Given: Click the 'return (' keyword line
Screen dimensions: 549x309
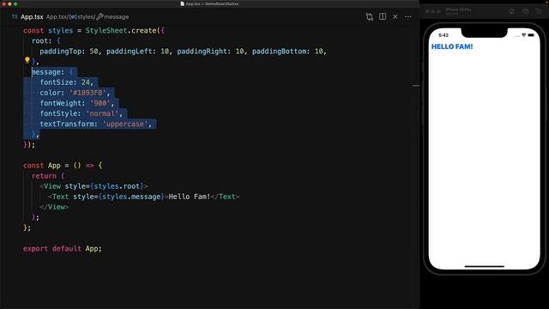Looking at the screenshot, I should [x=48, y=176].
